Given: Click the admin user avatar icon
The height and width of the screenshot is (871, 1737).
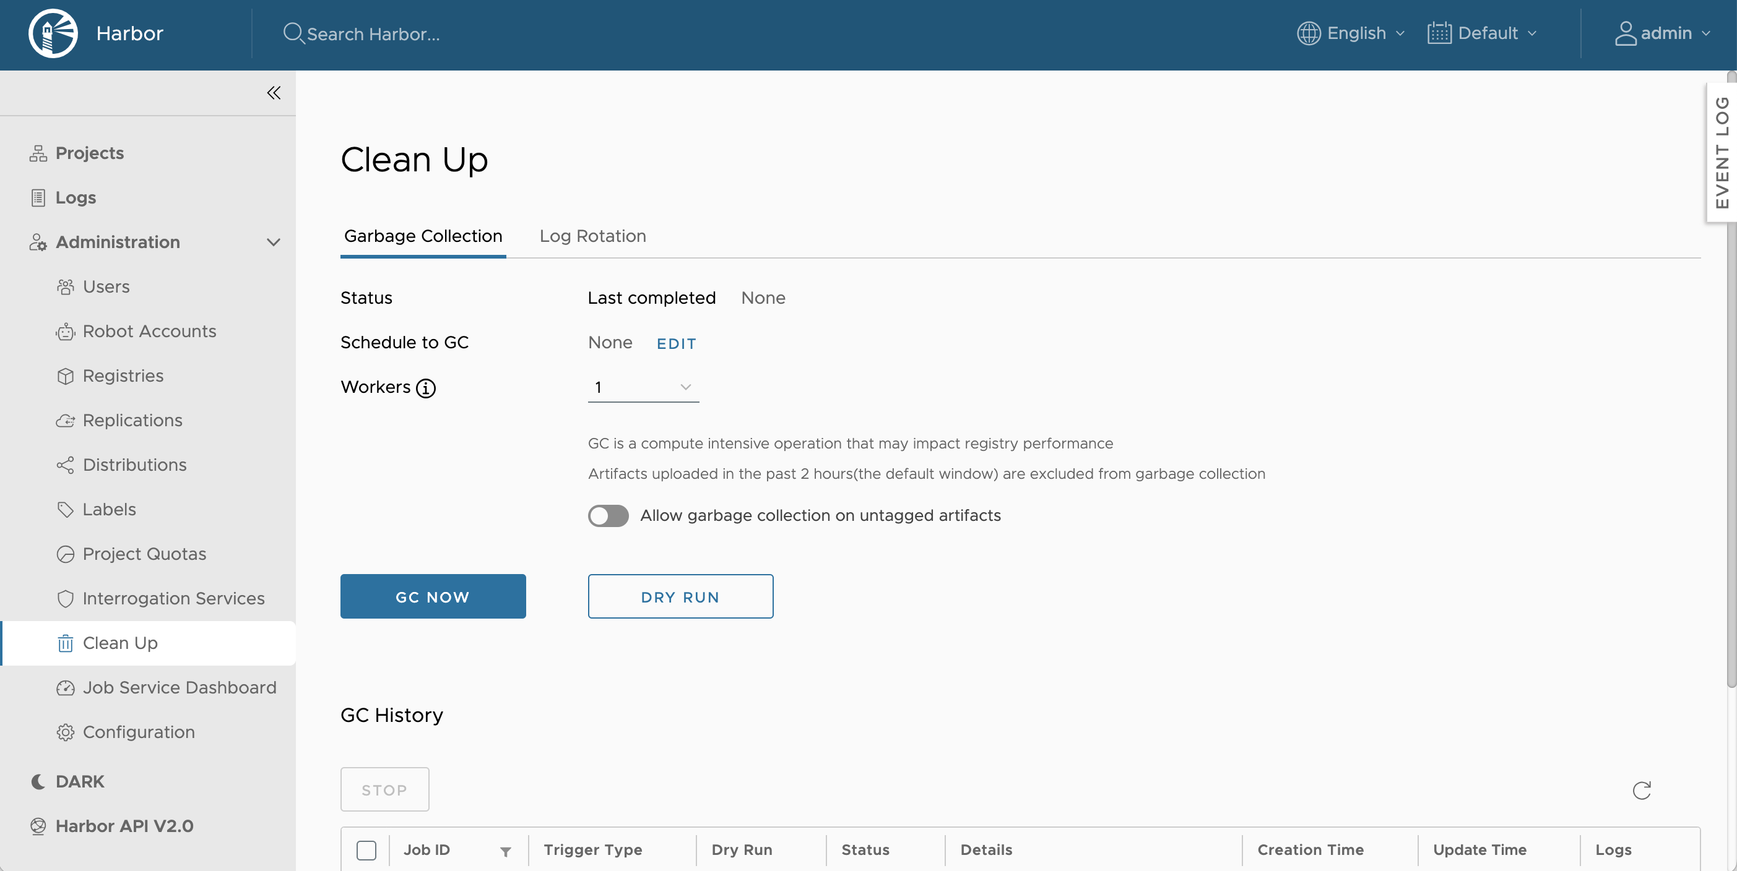Looking at the screenshot, I should click(1625, 33).
